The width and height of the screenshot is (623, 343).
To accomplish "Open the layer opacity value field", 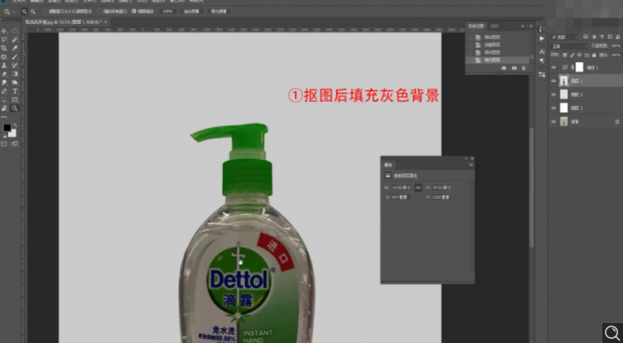I will click(x=616, y=46).
